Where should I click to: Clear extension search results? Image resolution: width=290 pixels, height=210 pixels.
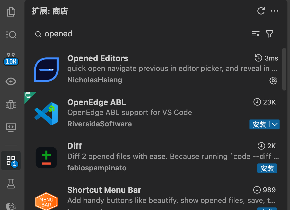point(256,34)
